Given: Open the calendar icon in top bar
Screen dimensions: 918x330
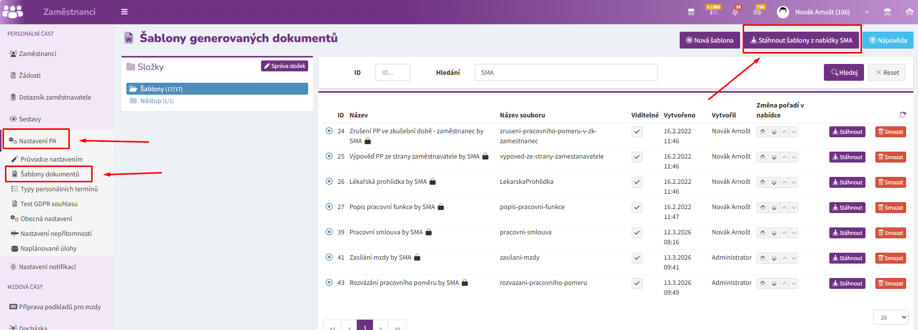Looking at the screenshot, I should click(691, 12).
